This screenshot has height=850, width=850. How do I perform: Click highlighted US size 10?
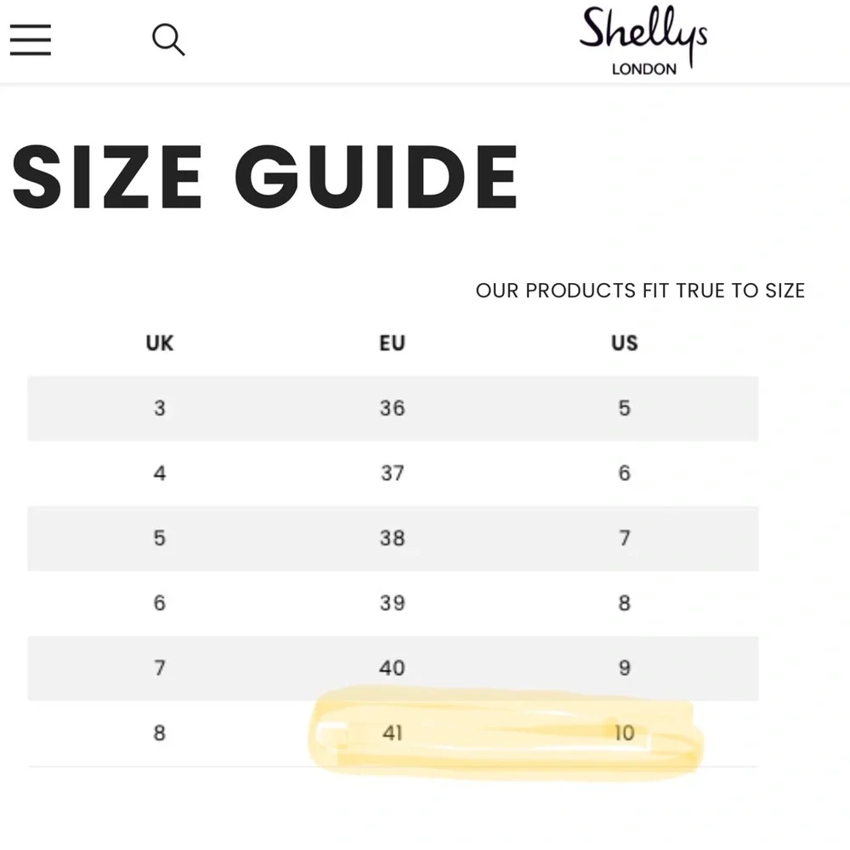[x=625, y=733]
